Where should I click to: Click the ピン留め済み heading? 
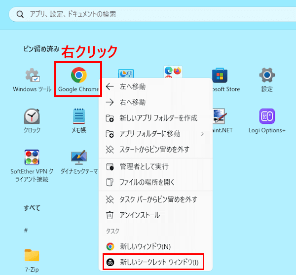tap(41, 49)
